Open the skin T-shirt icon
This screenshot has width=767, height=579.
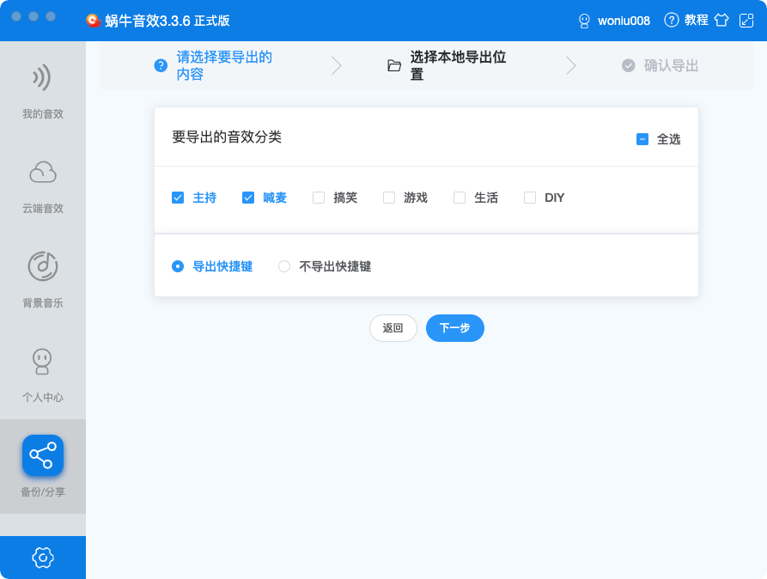click(721, 20)
